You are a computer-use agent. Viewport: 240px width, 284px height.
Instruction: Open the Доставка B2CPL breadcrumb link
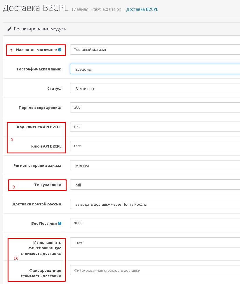(142, 9)
